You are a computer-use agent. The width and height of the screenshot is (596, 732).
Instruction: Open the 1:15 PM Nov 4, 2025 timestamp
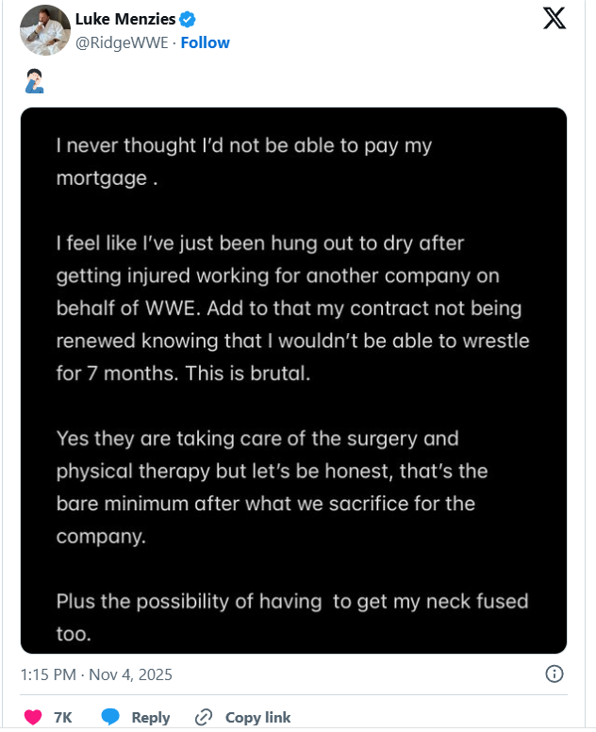click(96, 674)
